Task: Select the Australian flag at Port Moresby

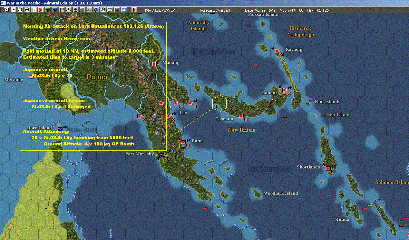Action: point(162,155)
